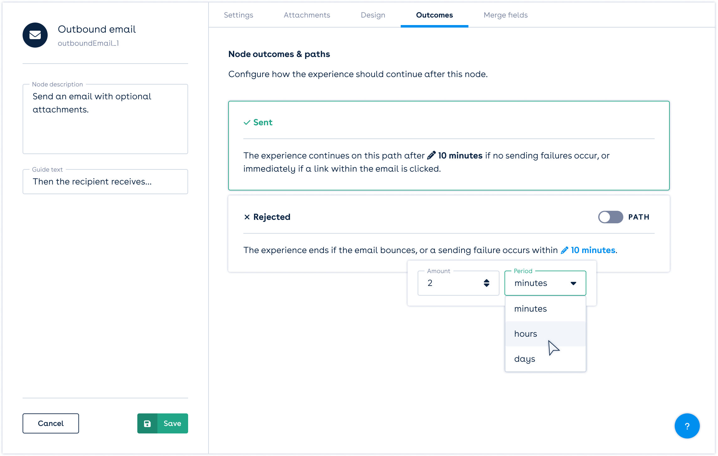The height and width of the screenshot is (456, 718).
Task: Focus the Amount input field
Action: (x=458, y=283)
